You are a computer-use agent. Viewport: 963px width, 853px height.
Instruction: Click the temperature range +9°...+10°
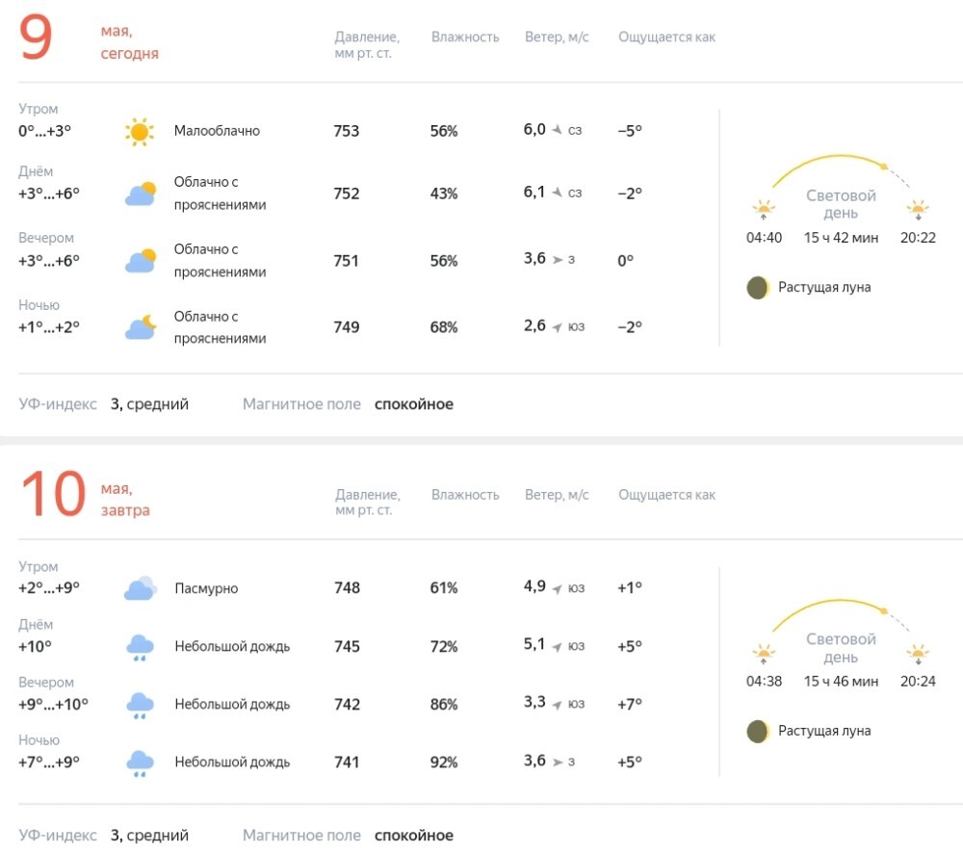53,705
